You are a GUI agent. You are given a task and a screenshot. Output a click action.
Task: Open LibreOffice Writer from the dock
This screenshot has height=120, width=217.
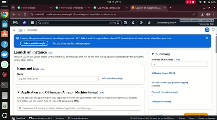tap(4, 24)
